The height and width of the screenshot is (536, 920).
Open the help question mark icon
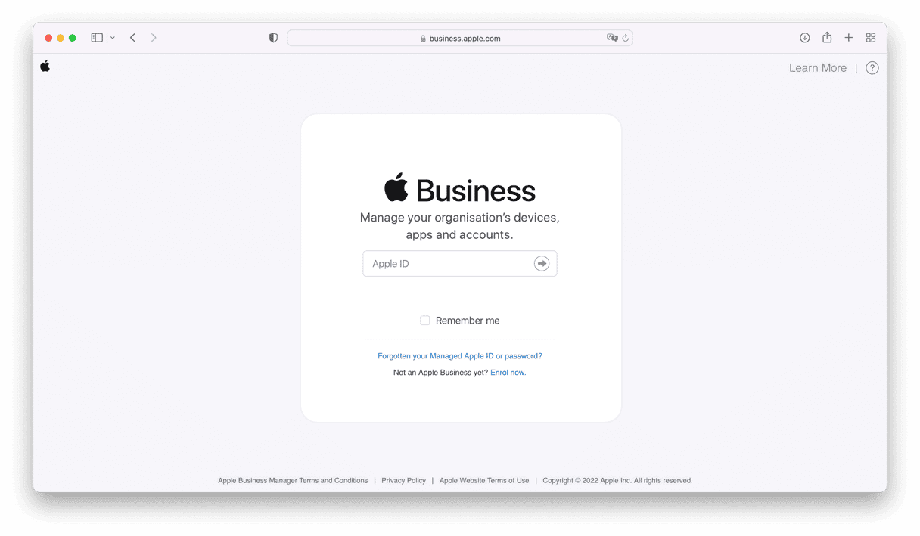click(872, 68)
